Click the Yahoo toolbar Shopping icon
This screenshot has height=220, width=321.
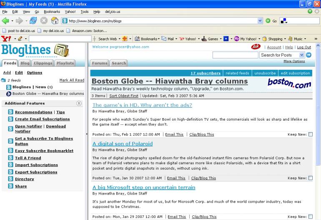click(264, 39)
